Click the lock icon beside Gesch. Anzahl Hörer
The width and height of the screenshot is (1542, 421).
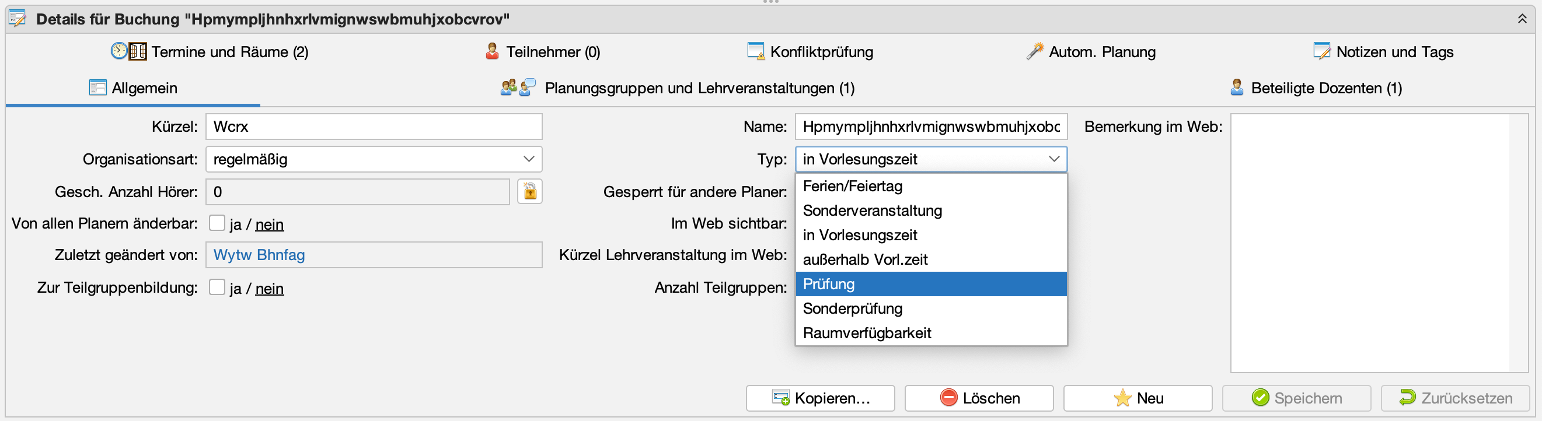click(530, 191)
